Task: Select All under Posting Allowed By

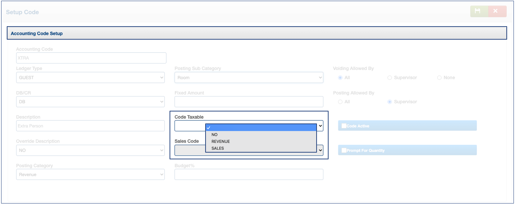Action: coord(340,102)
